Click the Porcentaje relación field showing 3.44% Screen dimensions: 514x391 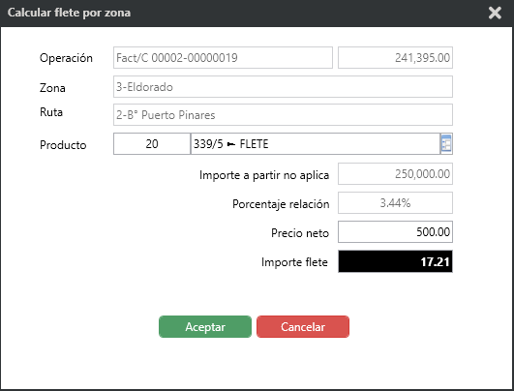(x=395, y=203)
